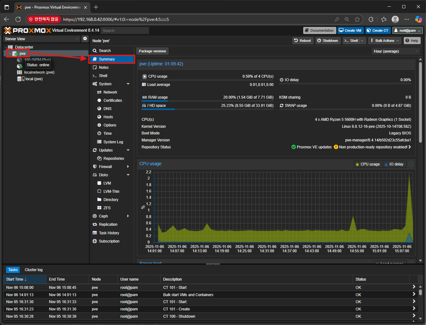
Task: Click the Create VM button
Action: (x=350, y=30)
